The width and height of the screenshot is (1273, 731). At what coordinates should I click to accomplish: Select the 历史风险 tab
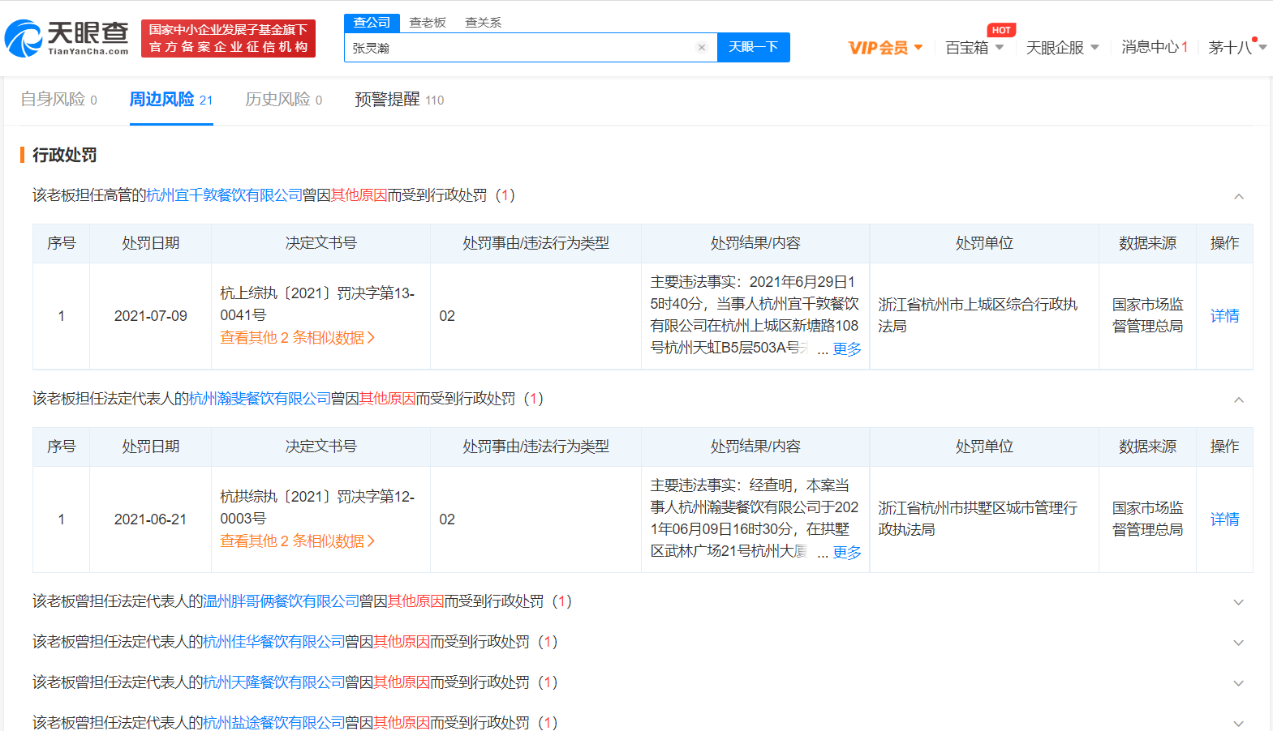pos(284,100)
